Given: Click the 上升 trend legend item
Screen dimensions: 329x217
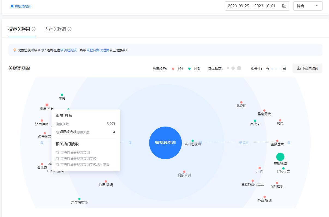Looking at the screenshot, I should click(x=177, y=68).
